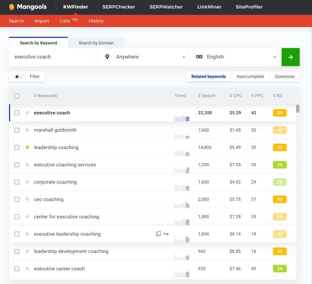Star the executive career coach keyword

pyautogui.click(x=27, y=268)
